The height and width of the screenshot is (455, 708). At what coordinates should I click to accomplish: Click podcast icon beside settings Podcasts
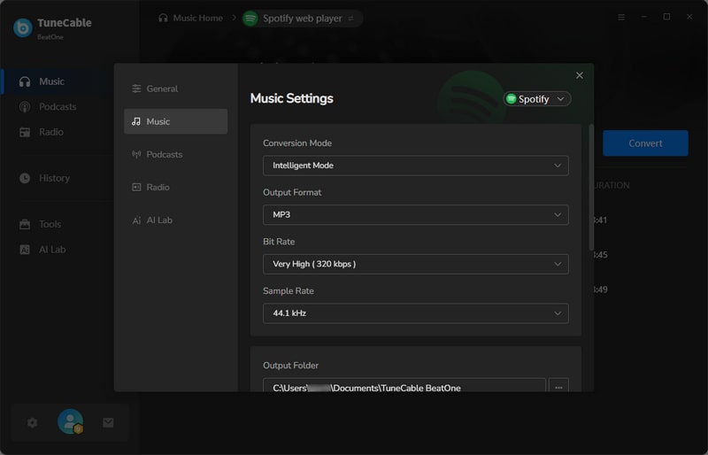(136, 154)
